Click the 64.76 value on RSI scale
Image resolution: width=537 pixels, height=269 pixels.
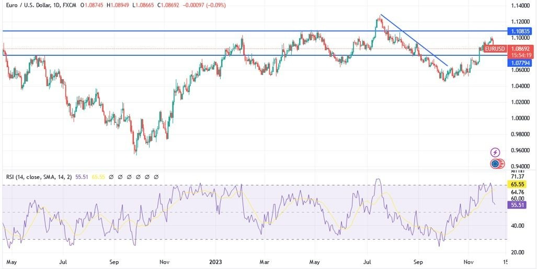[518, 192]
